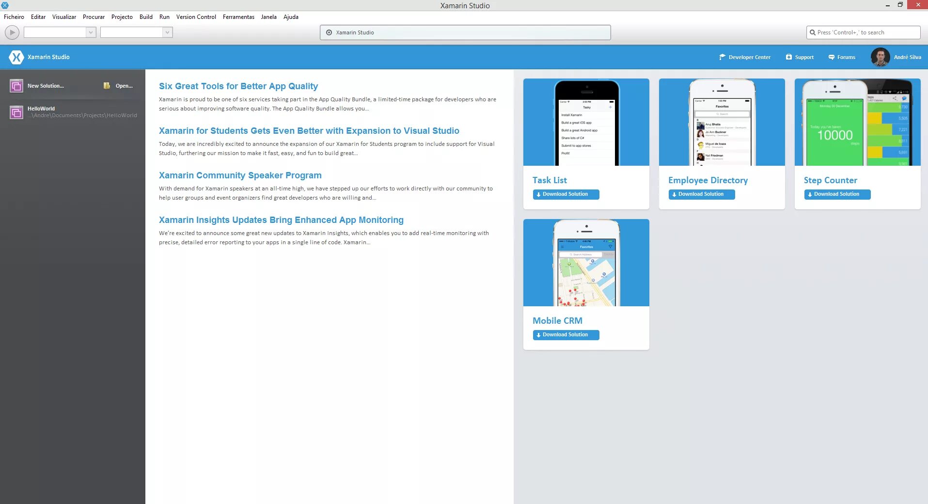Click the Support icon

[789, 57]
